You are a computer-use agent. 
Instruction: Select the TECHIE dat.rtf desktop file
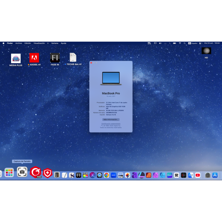73,59
